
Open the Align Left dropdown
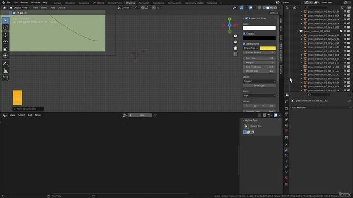coord(259,96)
